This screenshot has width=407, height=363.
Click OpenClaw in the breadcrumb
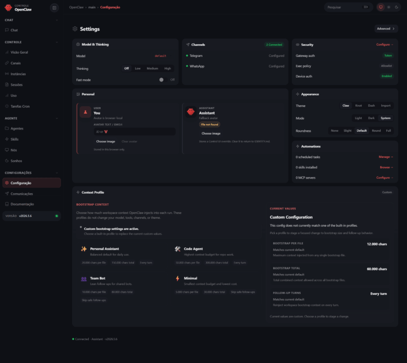point(76,7)
